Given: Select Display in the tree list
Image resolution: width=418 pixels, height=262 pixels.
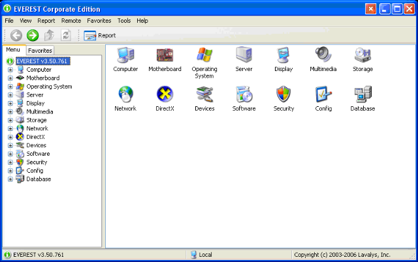Looking at the screenshot, I should click(x=35, y=104).
